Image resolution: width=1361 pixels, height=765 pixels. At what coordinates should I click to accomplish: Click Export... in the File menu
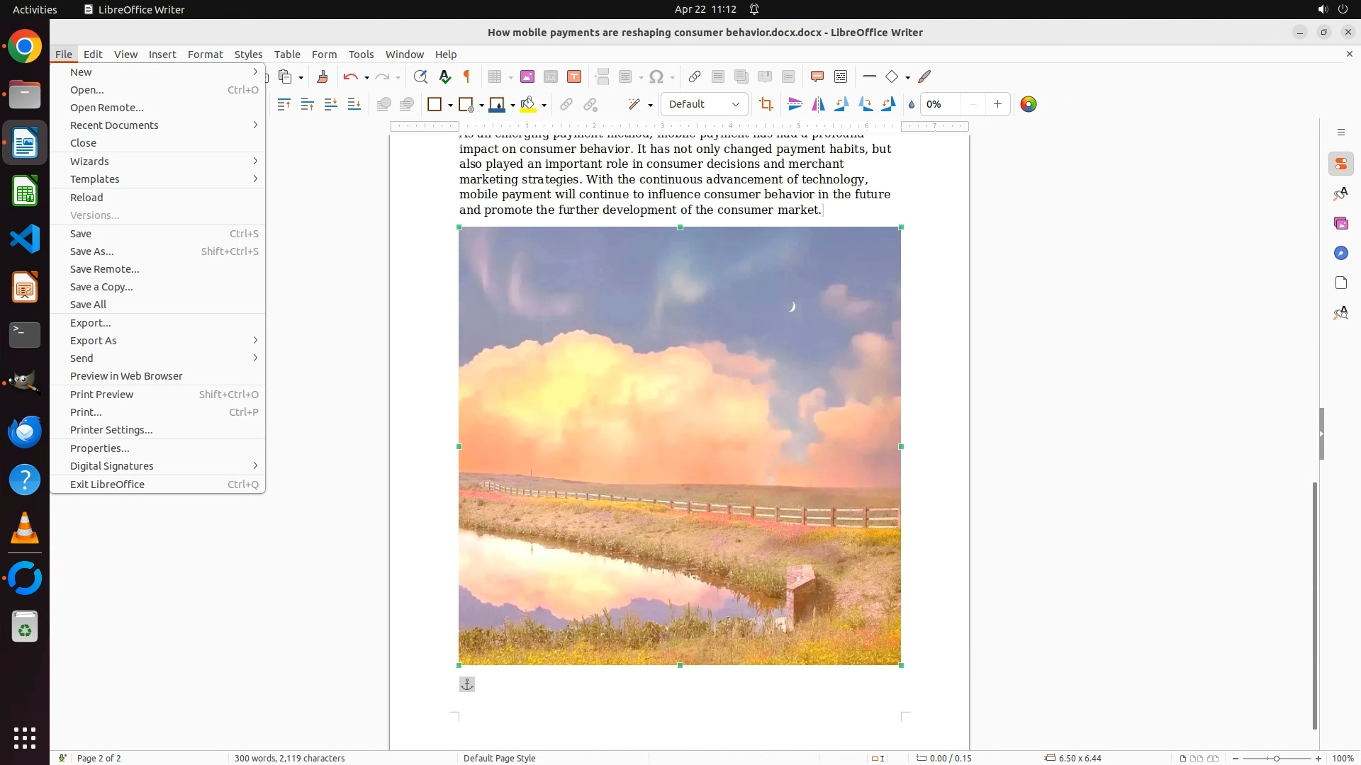point(91,323)
